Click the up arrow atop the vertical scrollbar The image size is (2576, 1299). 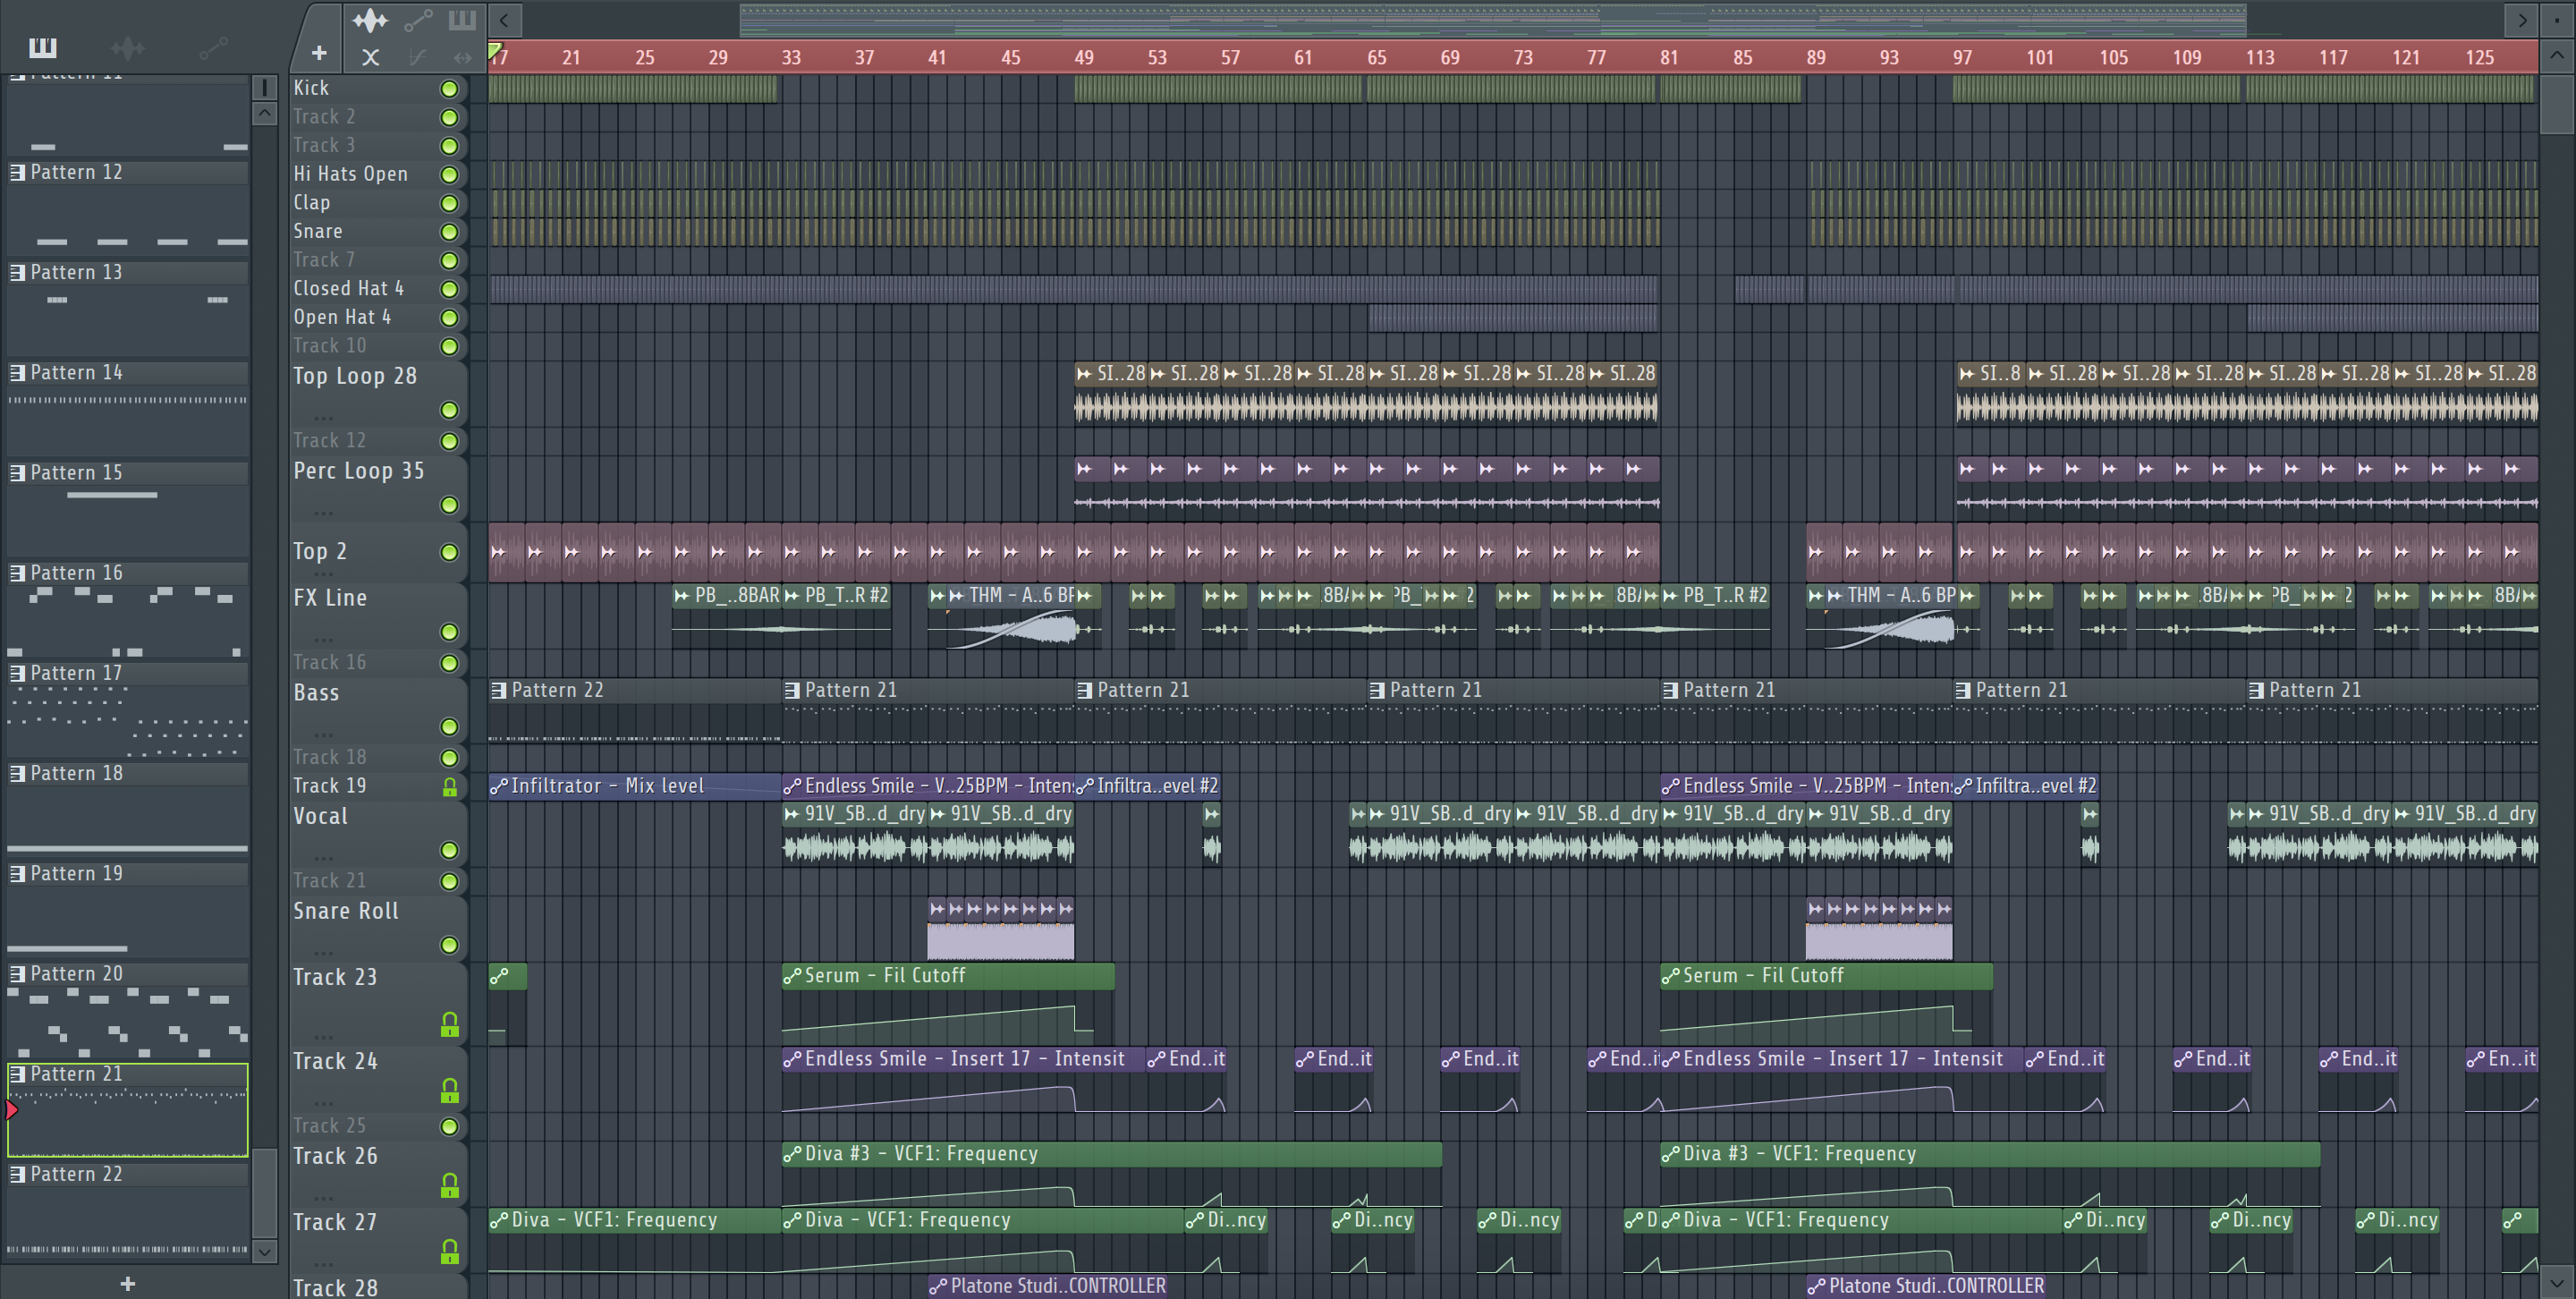[x=2557, y=56]
